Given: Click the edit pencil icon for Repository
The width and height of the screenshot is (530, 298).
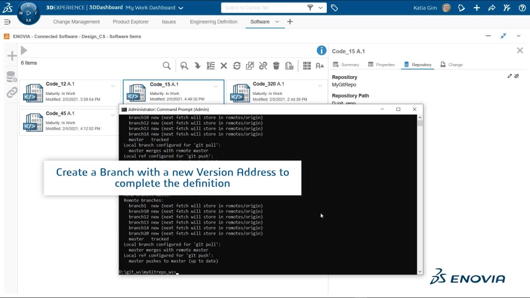Looking at the screenshot, I should pyautogui.click(x=510, y=76).
